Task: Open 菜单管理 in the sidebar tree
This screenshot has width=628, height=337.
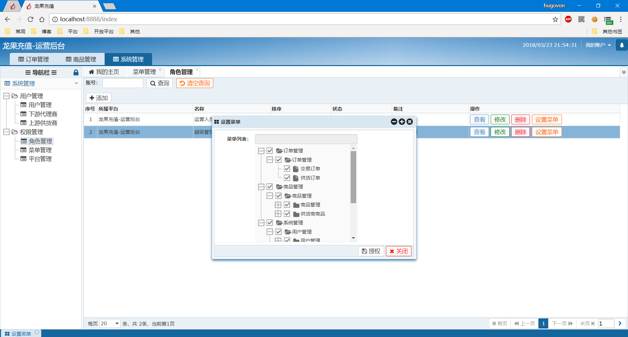Action: click(x=40, y=150)
